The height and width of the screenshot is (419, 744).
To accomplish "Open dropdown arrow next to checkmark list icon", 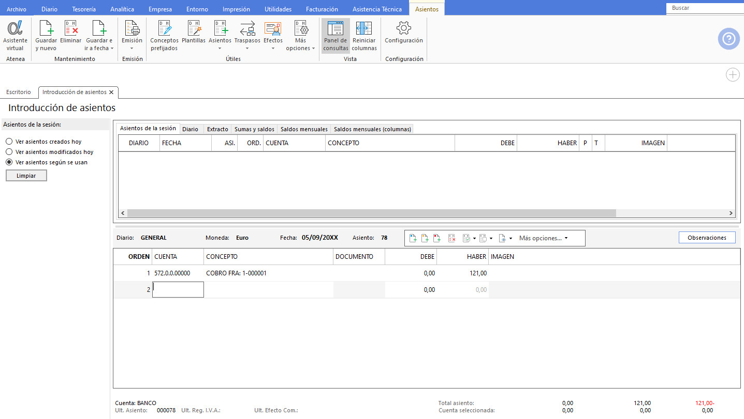I will tap(474, 239).
